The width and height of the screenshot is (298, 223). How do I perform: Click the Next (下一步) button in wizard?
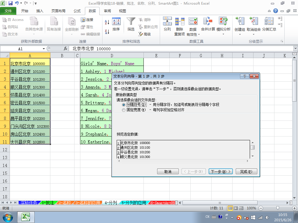[221, 171]
